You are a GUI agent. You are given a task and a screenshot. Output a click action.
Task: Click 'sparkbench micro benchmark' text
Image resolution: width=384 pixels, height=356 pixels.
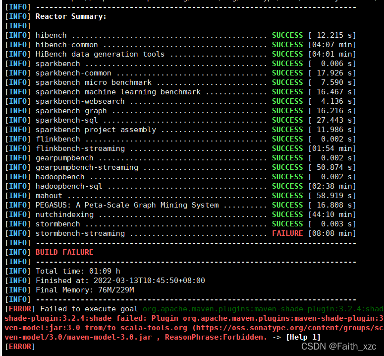[x=94, y=82]
